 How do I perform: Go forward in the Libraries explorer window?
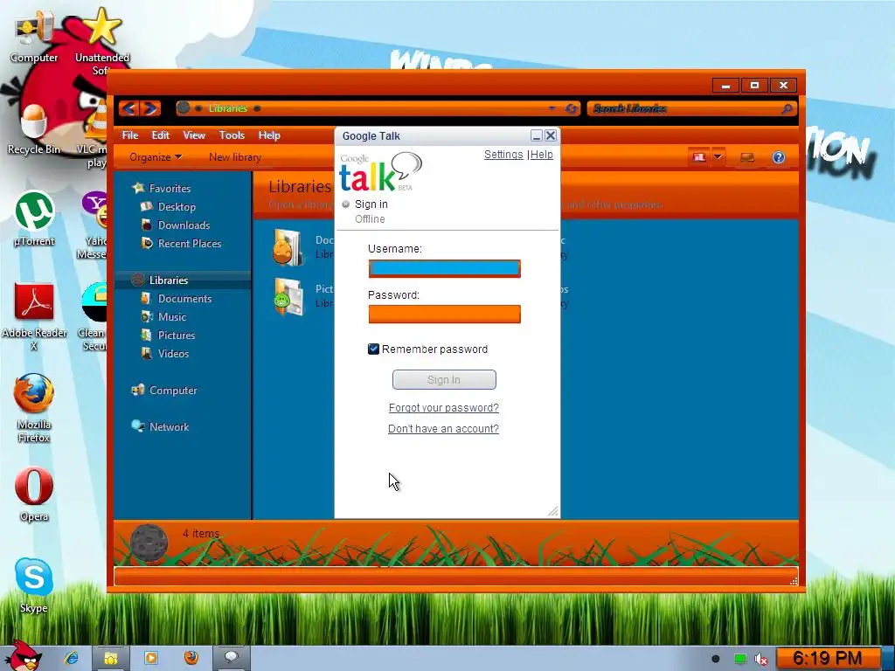click(x=150, y=107)
